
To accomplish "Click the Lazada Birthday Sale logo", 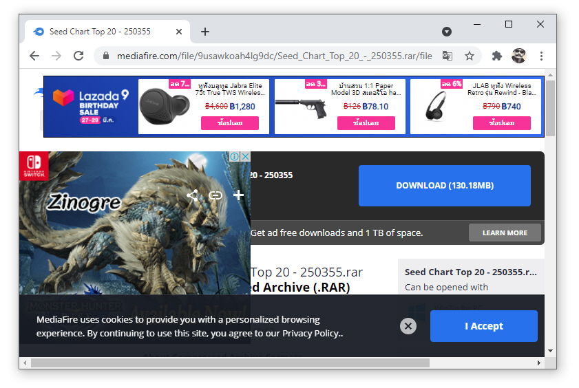I will [x=90, y=106].
